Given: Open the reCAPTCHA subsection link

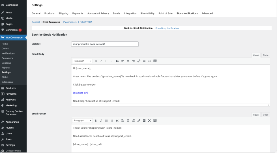Looking at the screenshot, I should coord(86,22).
